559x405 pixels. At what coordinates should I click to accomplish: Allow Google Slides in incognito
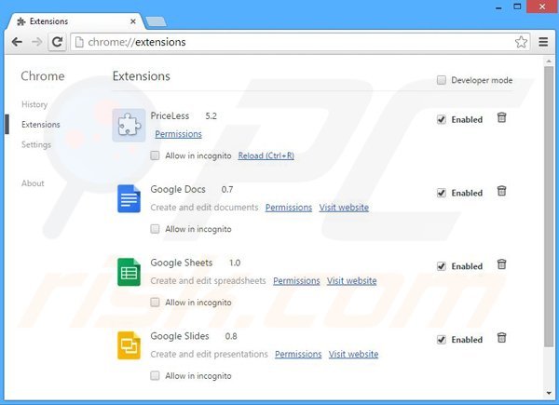(x=155, y=375)
